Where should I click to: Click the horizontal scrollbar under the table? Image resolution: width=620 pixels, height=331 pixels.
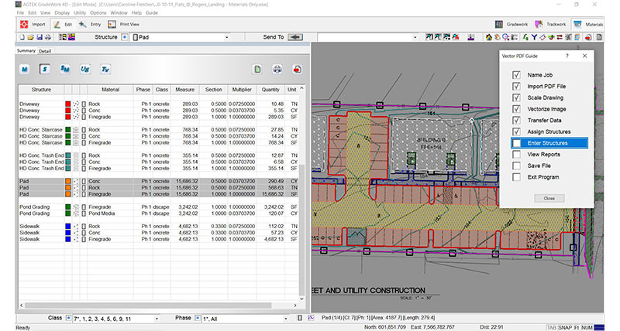tap(150, 305)
